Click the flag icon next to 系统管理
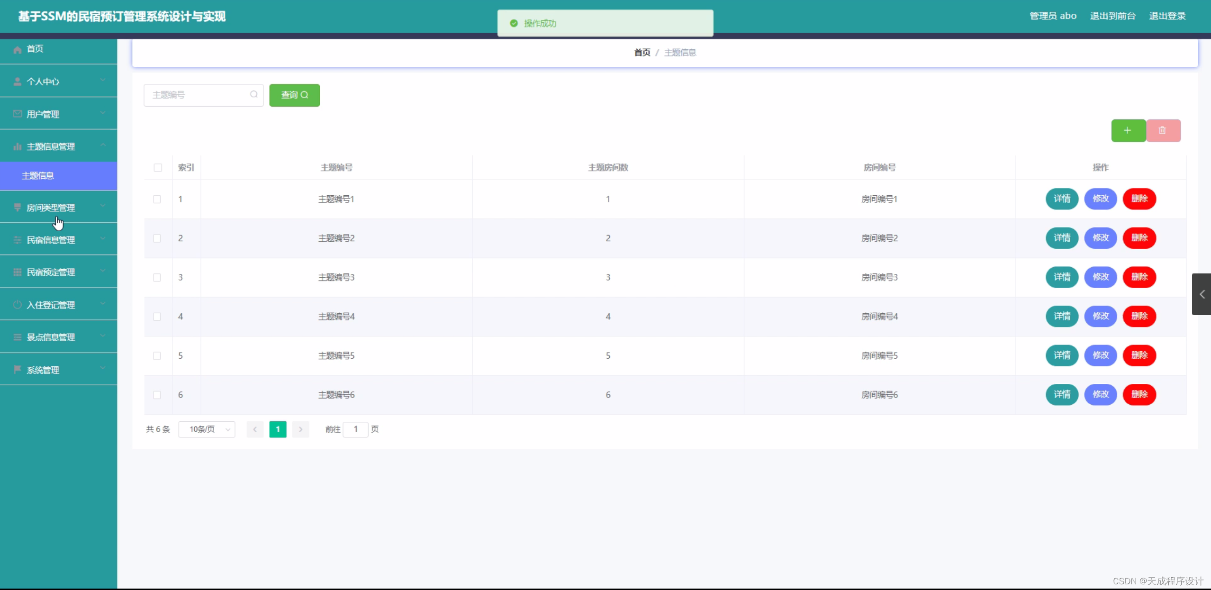Screen dimensions: 1211x590 [17, 370]
